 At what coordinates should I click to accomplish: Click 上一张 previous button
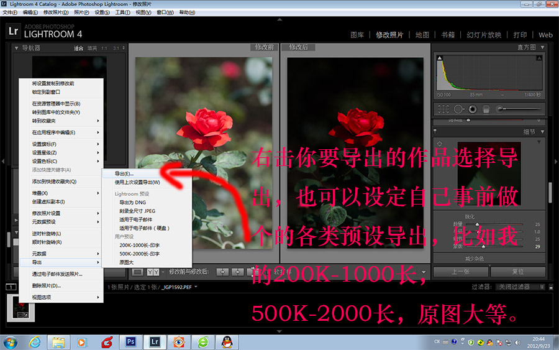461,272
